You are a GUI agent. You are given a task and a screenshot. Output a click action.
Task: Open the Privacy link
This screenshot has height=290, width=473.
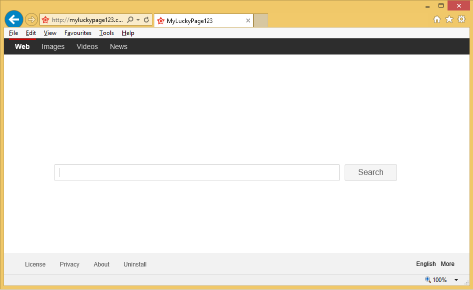pyautogui.click(x=69, y=264)
